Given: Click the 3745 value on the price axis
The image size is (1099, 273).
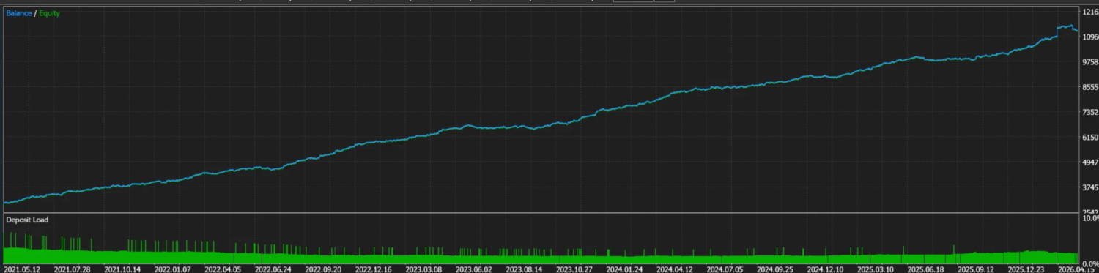Looking at the screenshot, I should coord(1089,187).
